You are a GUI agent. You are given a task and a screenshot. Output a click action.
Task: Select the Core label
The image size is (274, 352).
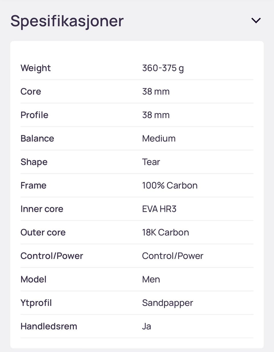tap(31, 92)
